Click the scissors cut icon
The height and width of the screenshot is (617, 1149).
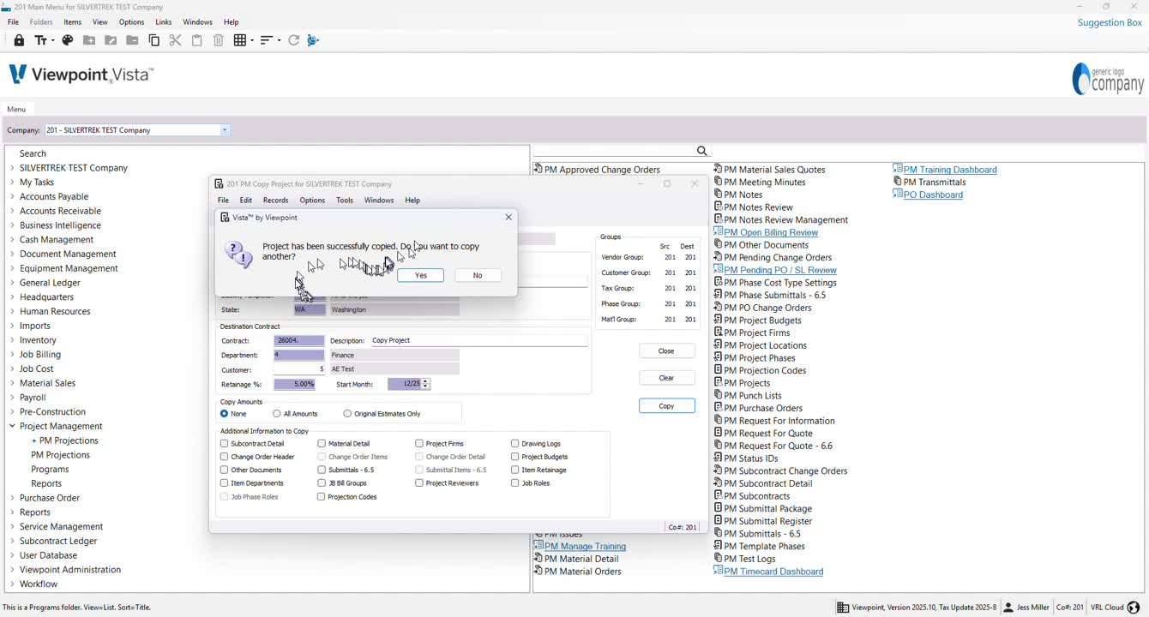coord(175,40)
